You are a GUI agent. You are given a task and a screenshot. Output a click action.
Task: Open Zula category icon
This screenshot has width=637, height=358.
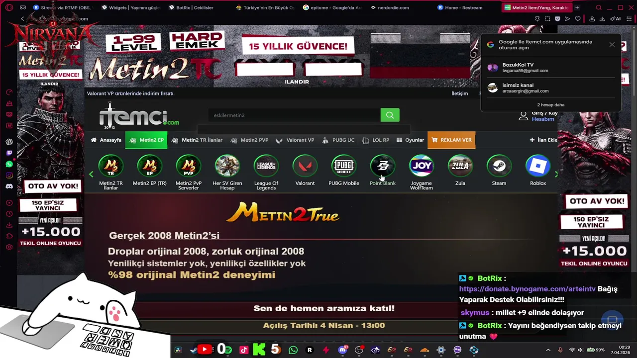tap(460, 166)
